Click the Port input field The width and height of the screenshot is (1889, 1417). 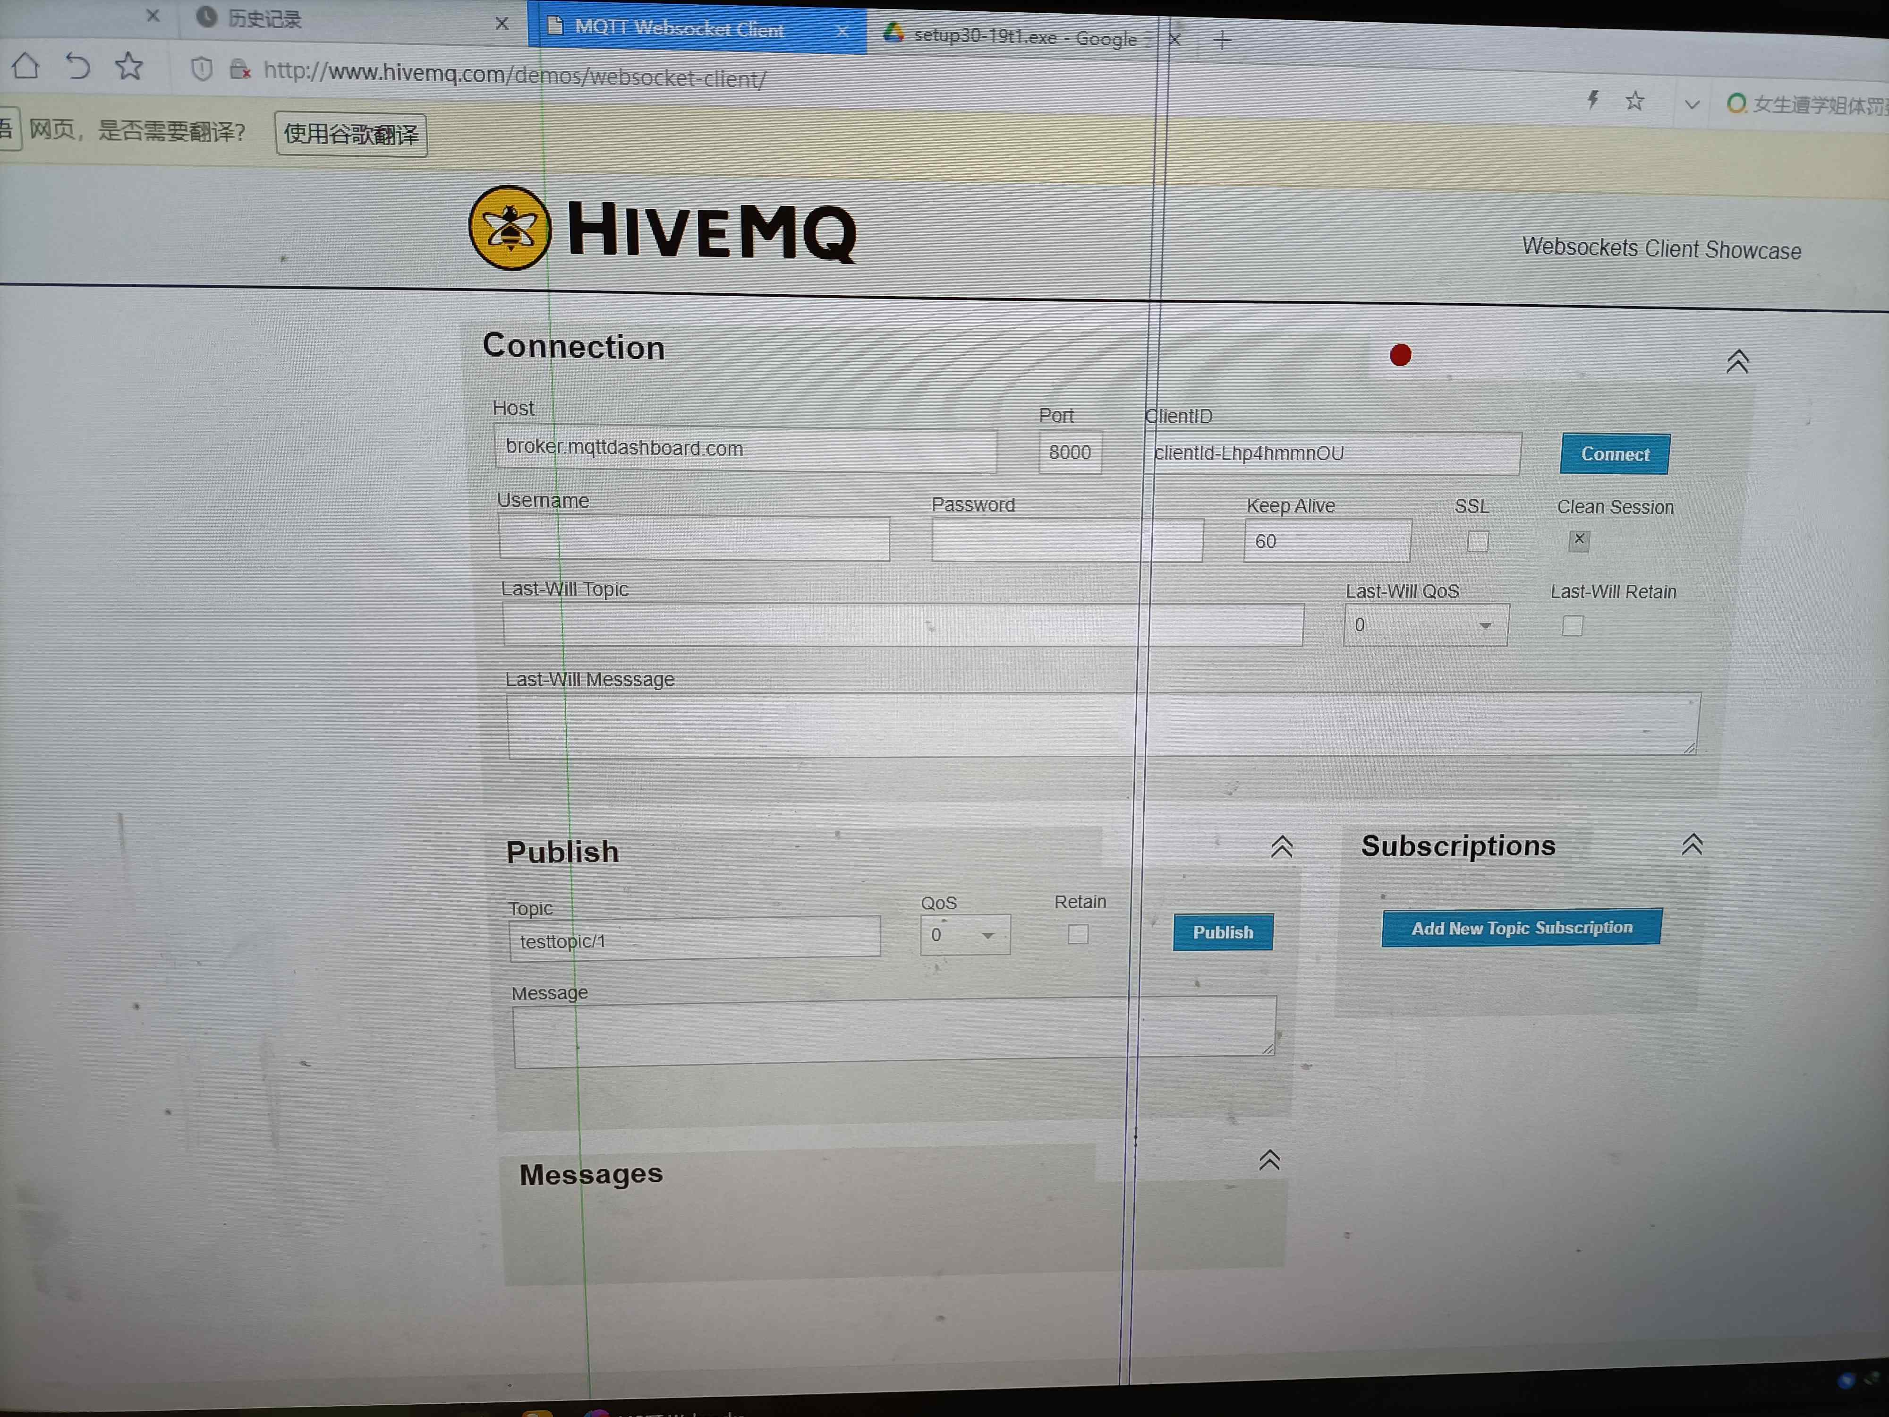[x=1070, y=452]
